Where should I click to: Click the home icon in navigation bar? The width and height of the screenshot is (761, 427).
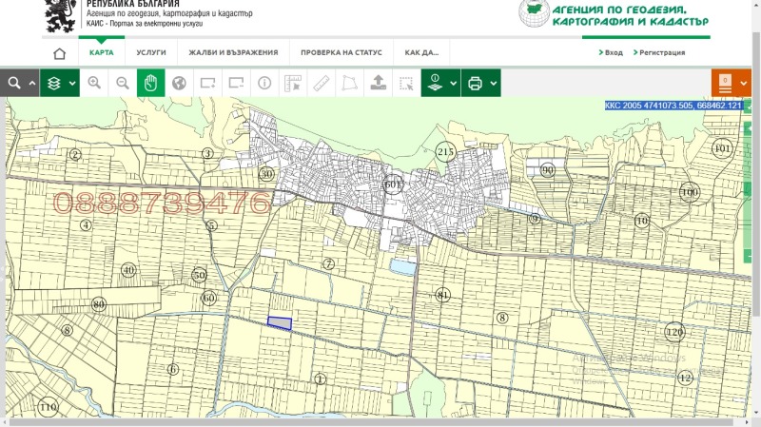click(x=60, y=53)
